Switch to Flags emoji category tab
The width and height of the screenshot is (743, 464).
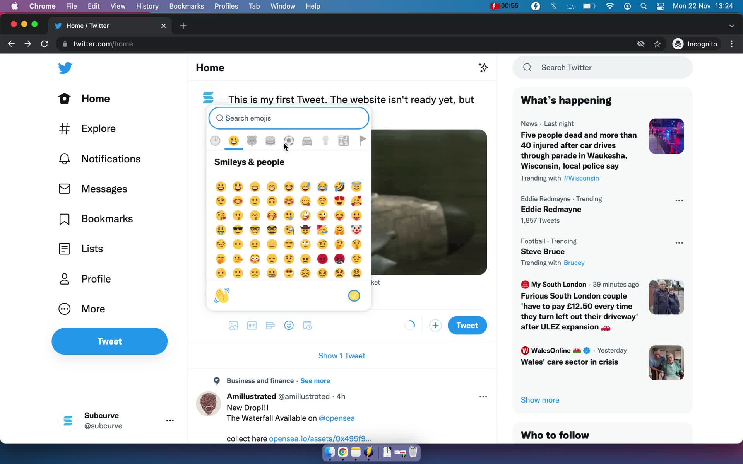[x=362, y=141]
